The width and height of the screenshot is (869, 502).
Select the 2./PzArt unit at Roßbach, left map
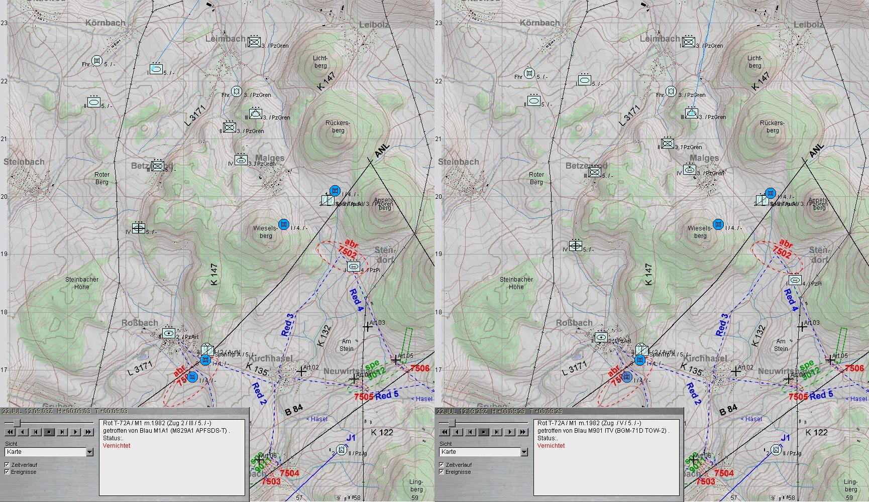(x=168, y=333)
